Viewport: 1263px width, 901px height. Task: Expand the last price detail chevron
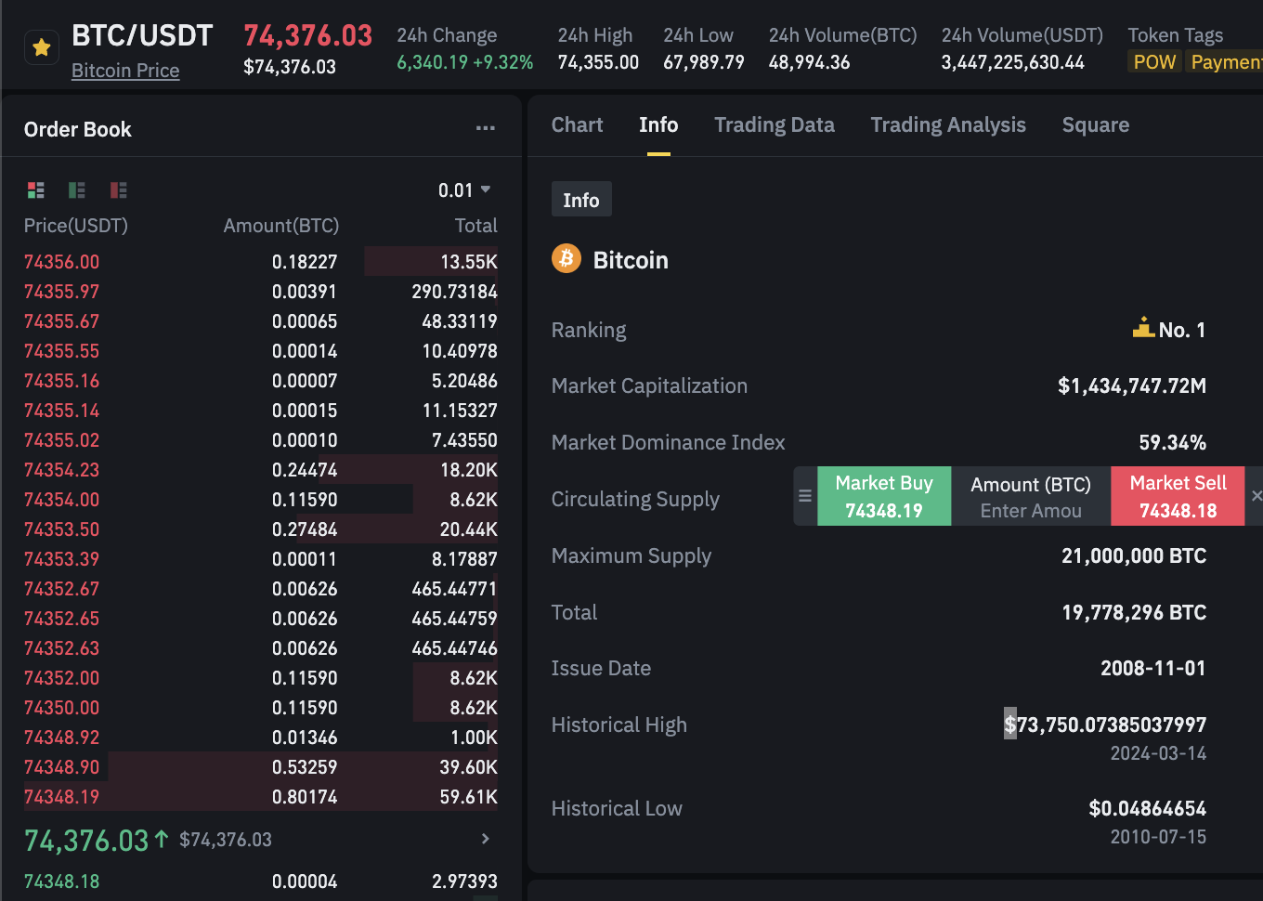(485, 839)
